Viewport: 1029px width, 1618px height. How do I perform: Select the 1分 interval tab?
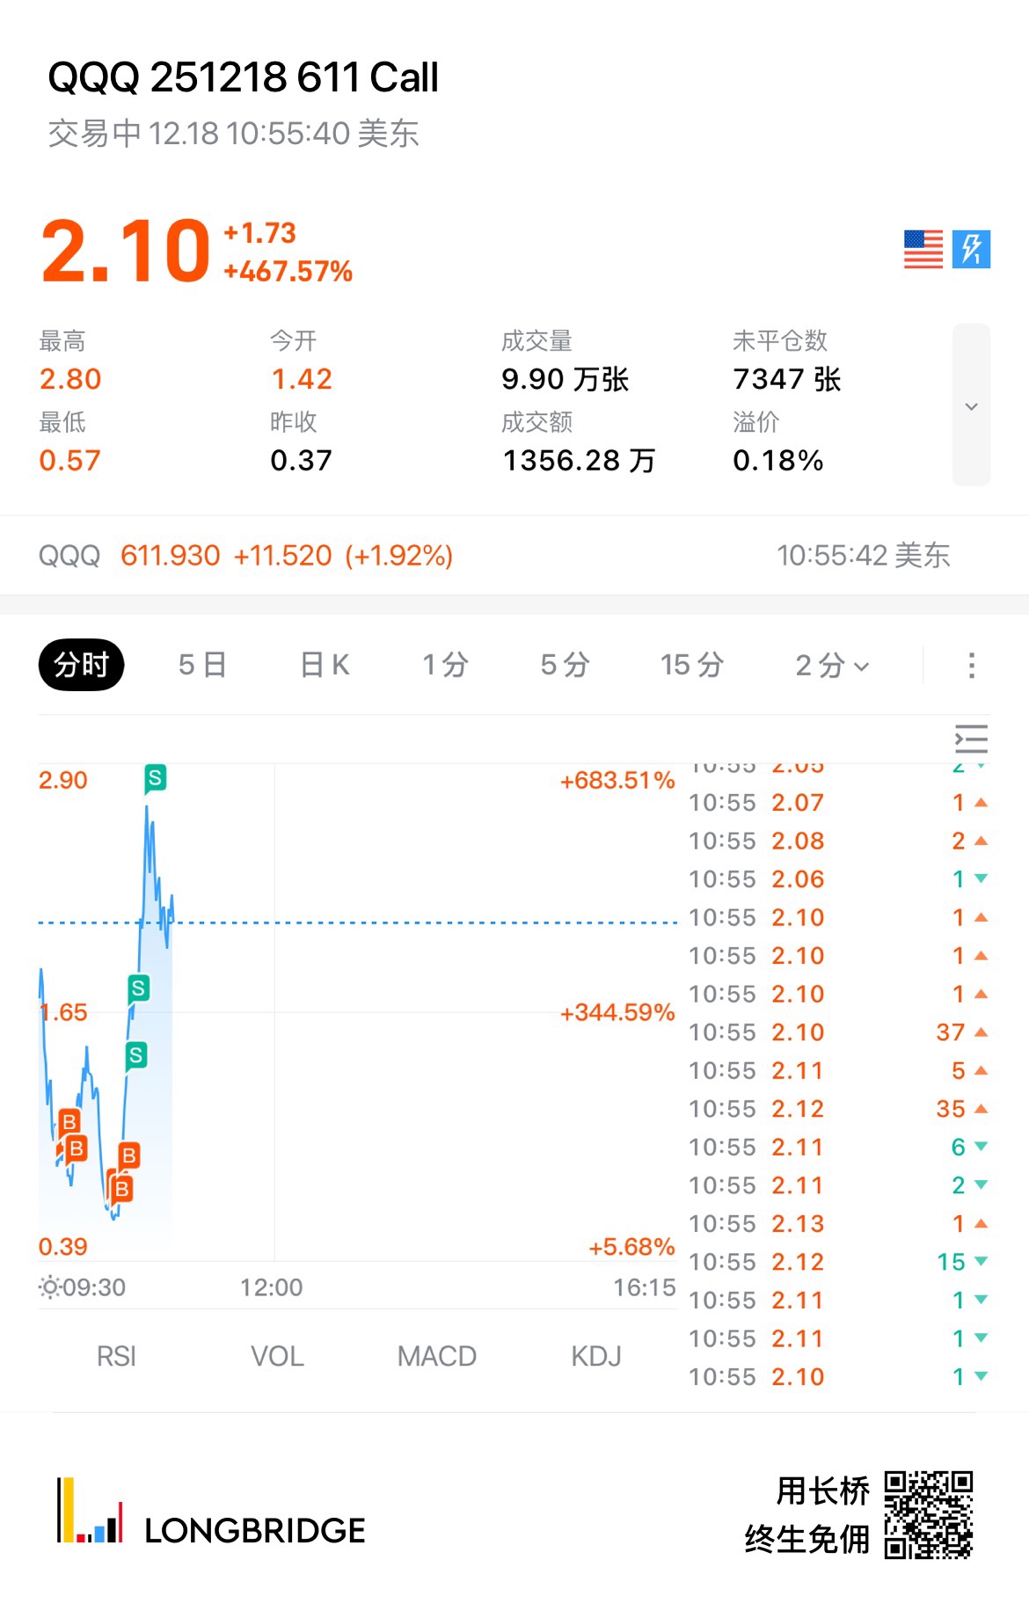click(x=445, y=665)
